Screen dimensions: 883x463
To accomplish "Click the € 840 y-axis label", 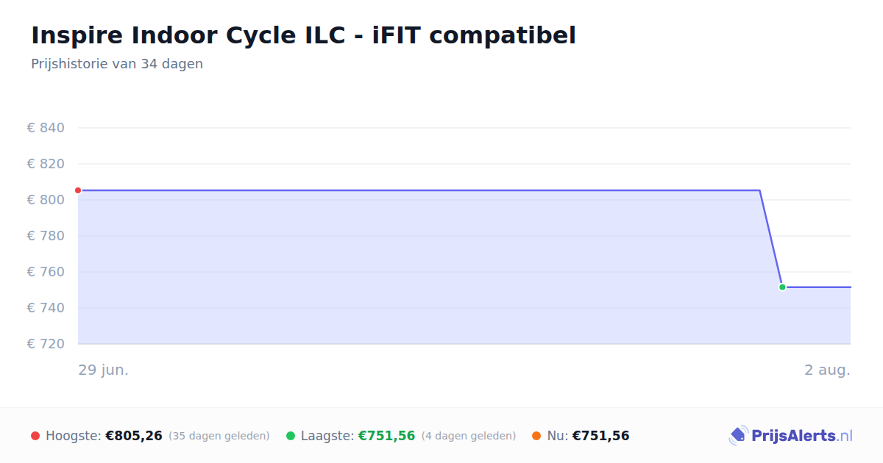I will pos(46,128).
